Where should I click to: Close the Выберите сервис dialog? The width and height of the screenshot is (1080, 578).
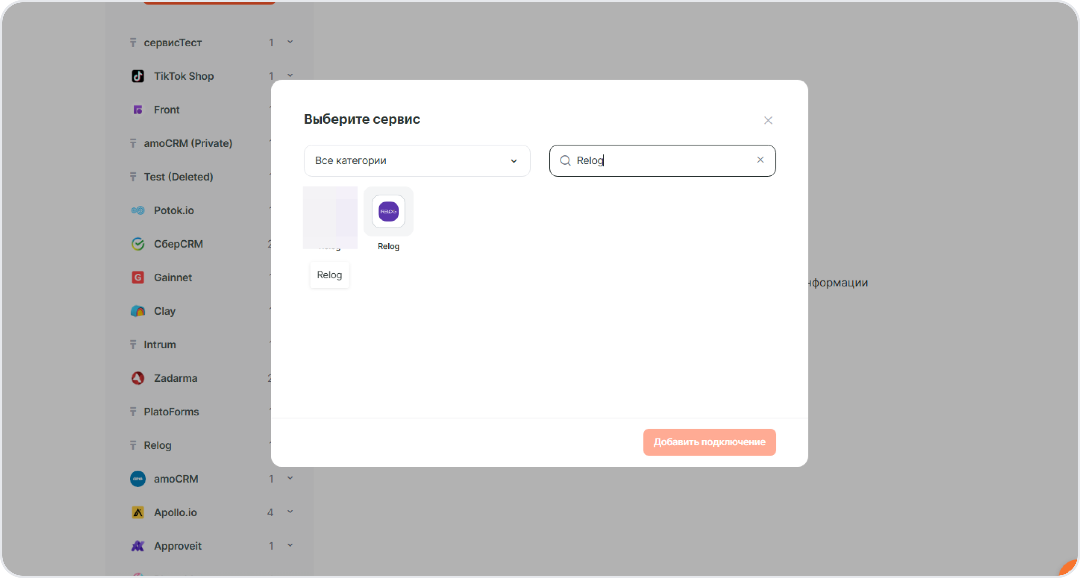tap(768, 120)
